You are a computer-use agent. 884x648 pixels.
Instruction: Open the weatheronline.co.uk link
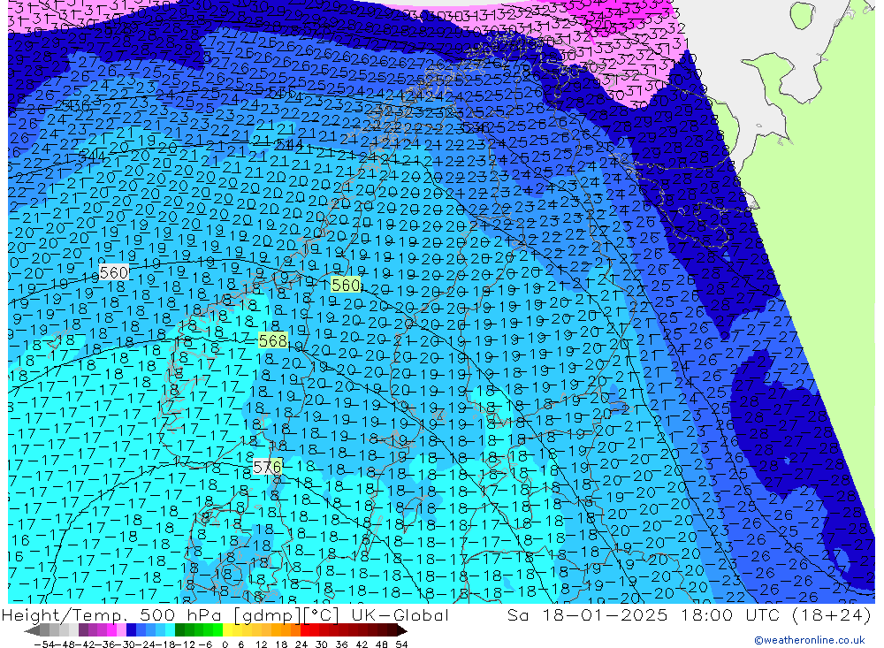point(809,640)
